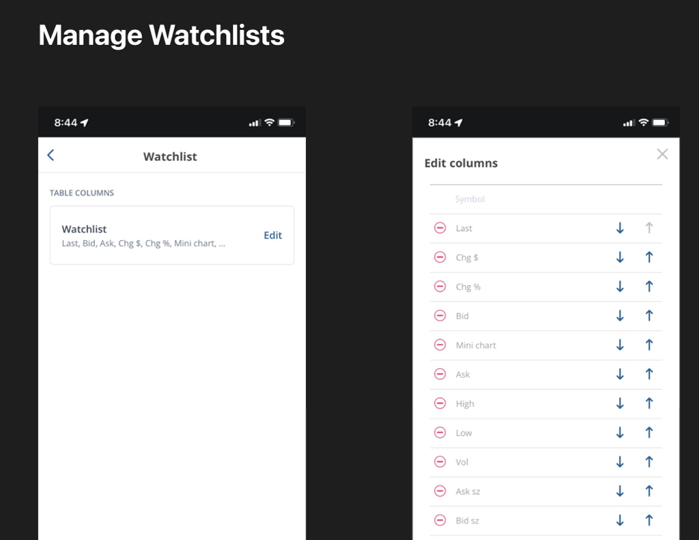The image size is (699, 540).
Task: Select the Symbol column row
Action: [470, 199]
